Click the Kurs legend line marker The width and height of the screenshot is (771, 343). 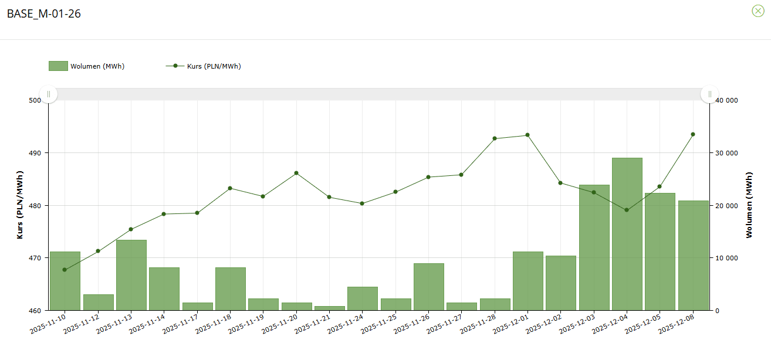(x=175, y=66)
